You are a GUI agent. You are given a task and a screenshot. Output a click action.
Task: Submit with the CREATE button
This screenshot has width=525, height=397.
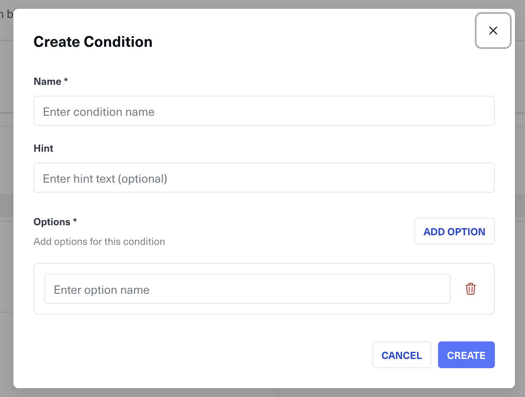click(466, 355)
